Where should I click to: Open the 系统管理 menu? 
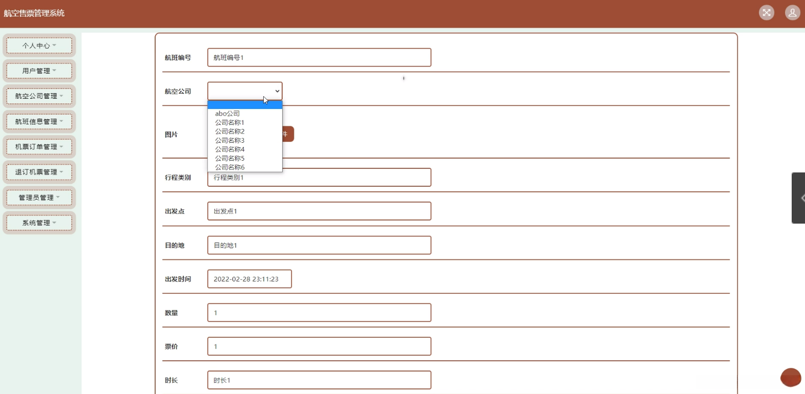pyautogui.click(x=39, y=223)
